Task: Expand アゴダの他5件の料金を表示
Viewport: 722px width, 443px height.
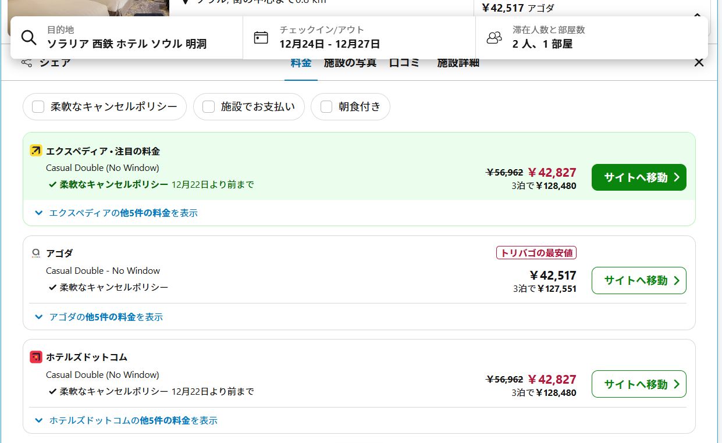Action: [x=99, y=317]
